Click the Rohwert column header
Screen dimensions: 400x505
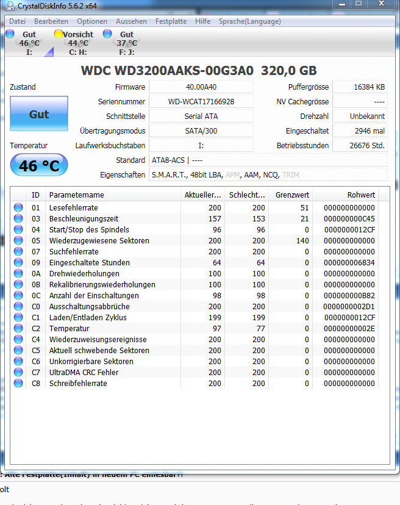click(x=346, y=195)
